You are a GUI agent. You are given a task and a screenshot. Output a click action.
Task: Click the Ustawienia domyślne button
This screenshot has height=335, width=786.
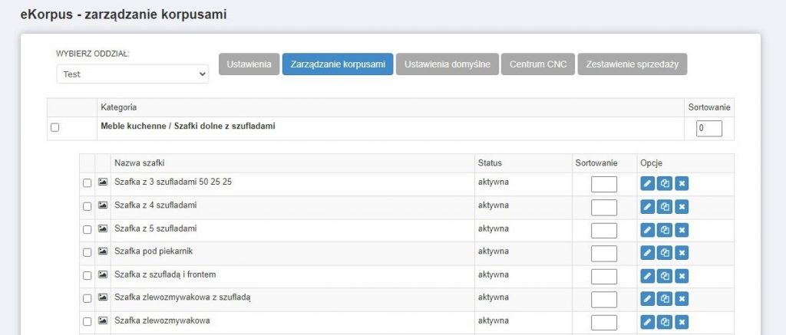(x=447, y=64)
